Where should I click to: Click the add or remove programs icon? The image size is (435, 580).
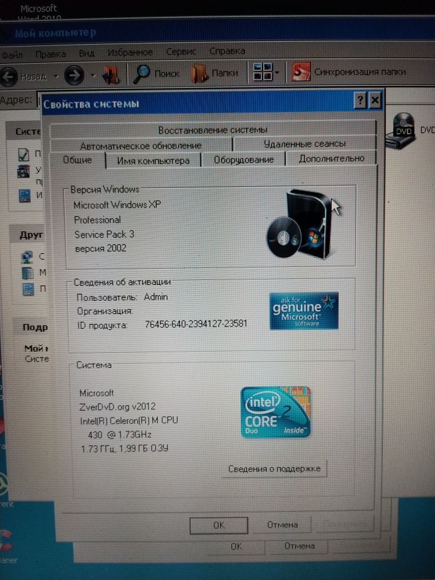pyautogui.click(x=23, y=172)
